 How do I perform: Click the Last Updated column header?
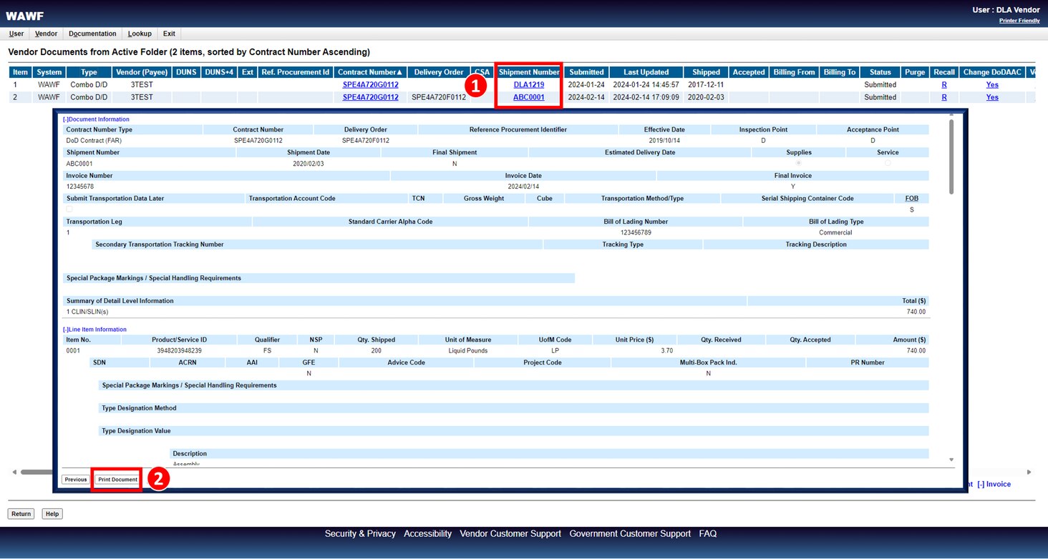(x=646, y=72)
